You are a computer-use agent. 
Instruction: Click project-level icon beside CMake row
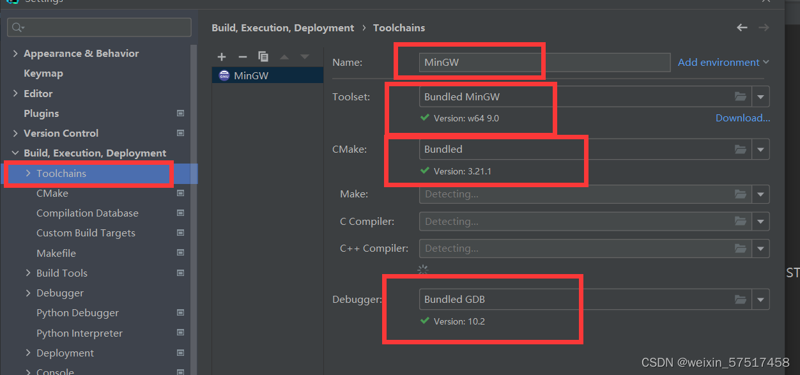[180, 193]
